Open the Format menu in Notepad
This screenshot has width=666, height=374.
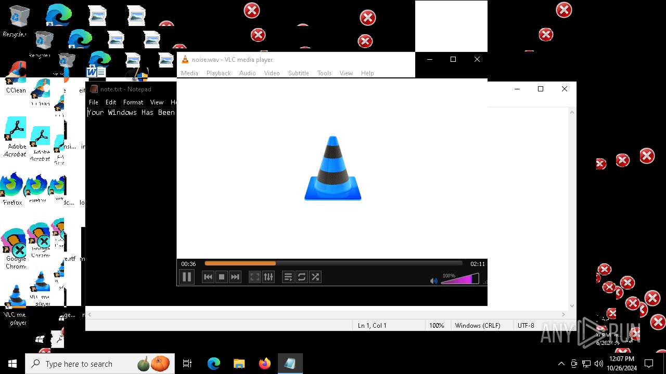(x=133, y=102)
